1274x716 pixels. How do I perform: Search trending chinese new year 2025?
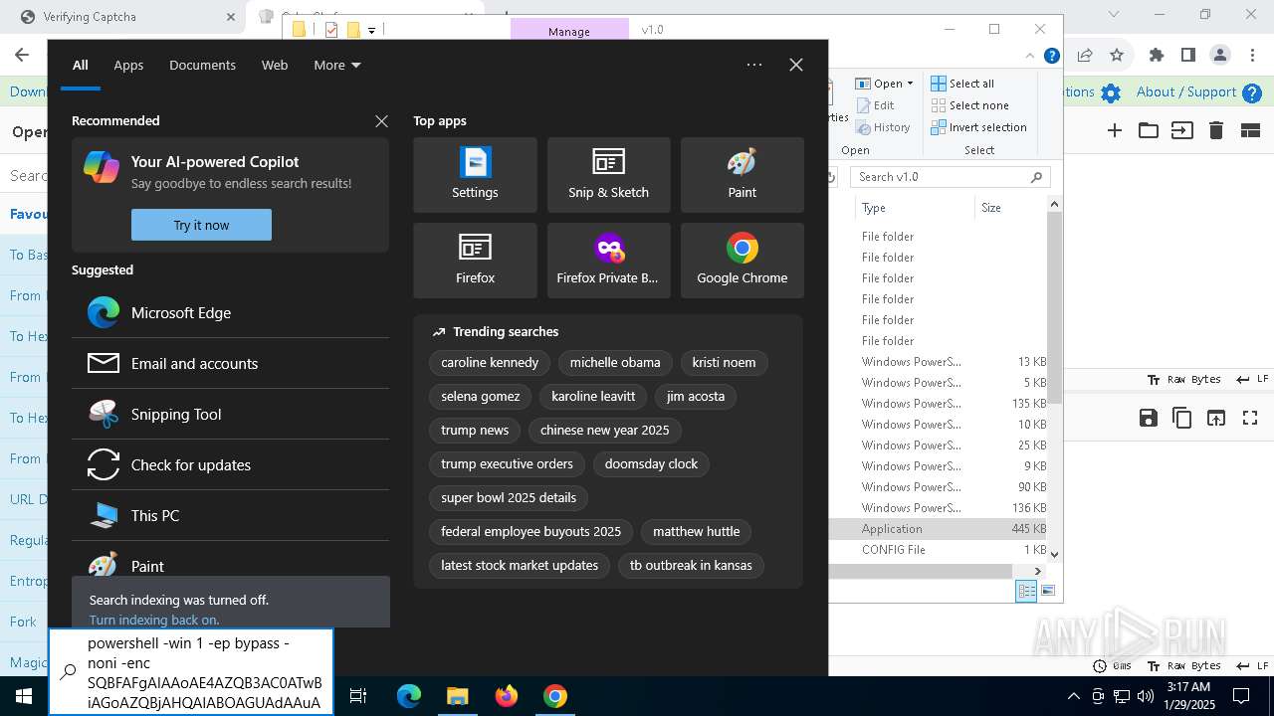pos(604,431)
